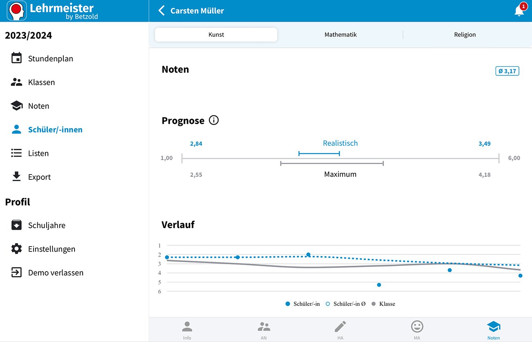Open the Noten tab in bottom bar
532x342 pixels.
pyautogui.click(x=494, y=330)
